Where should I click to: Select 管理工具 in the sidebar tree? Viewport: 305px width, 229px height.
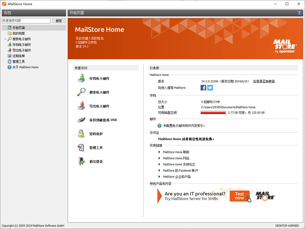[x=19, y=62]
